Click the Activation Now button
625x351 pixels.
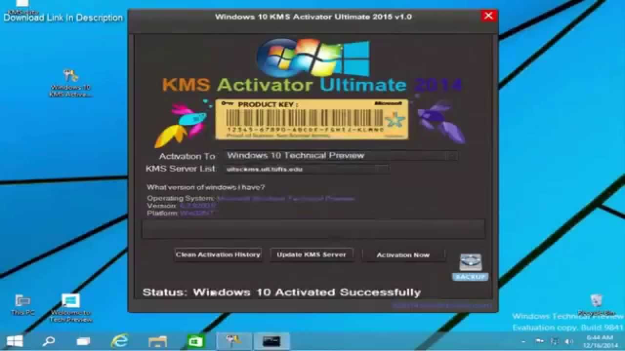tap(403, 255)
